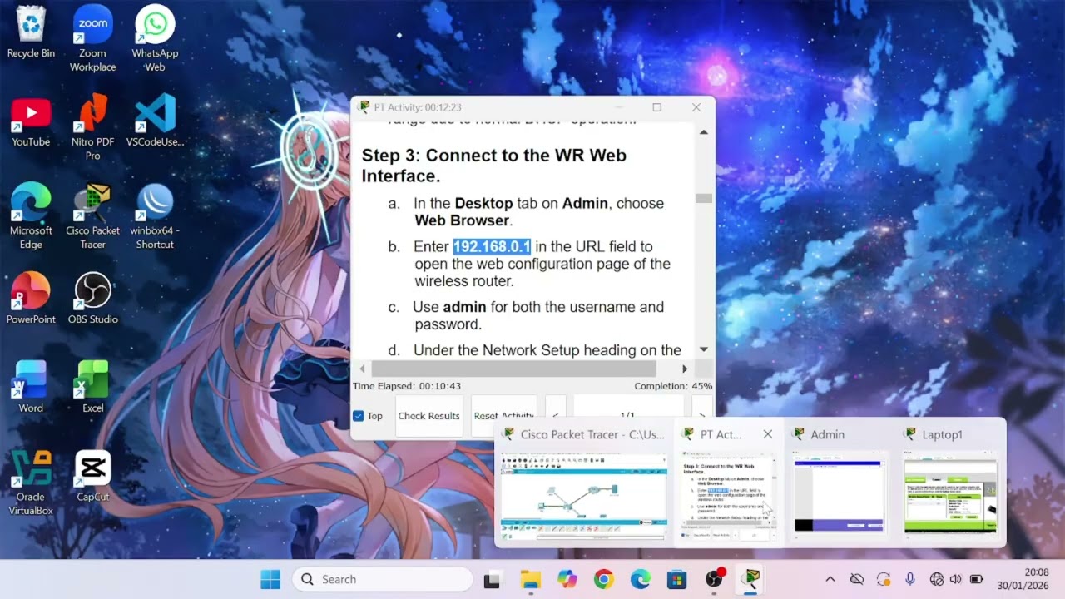Open the Recycle Bin desktop icon
Viewport: 1065px width, 599px height.
(x=31, y=32)
